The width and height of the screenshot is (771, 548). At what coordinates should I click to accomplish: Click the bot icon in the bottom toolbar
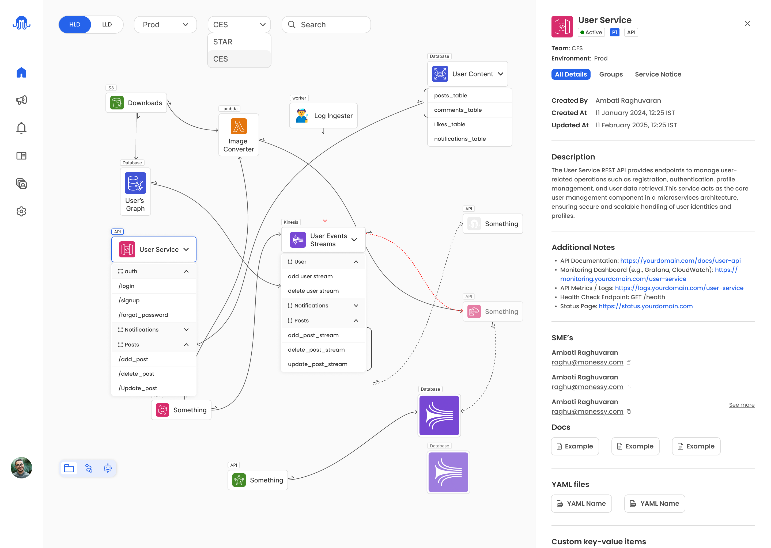[x=108, y=468]
